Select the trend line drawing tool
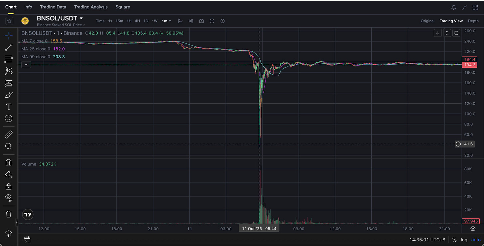The height and width of the screenshot is (246, 484). (x=9, y=47)
